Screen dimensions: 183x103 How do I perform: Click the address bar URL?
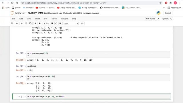pos(65,3)
